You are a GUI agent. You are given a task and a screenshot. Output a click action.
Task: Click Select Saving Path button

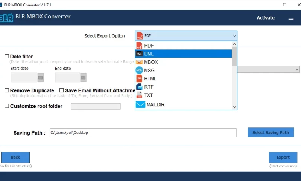[271, 132]
